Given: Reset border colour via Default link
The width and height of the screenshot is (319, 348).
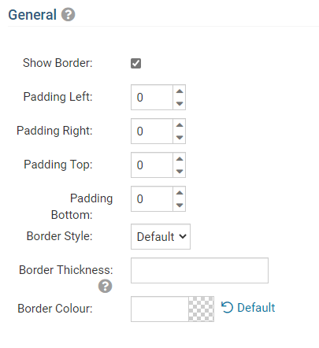Looking at the screenshot, I should point(256,308).
